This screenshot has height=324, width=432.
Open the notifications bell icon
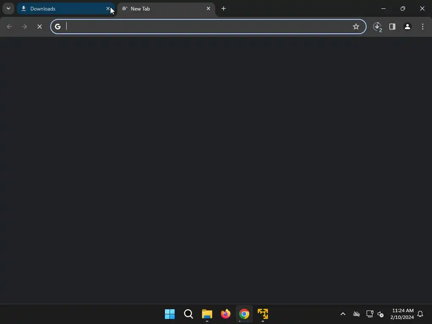pos(421,314)
